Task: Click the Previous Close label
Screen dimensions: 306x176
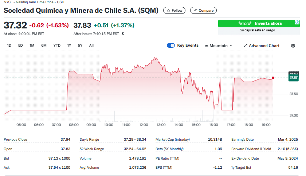Action: tap(15, 140)
